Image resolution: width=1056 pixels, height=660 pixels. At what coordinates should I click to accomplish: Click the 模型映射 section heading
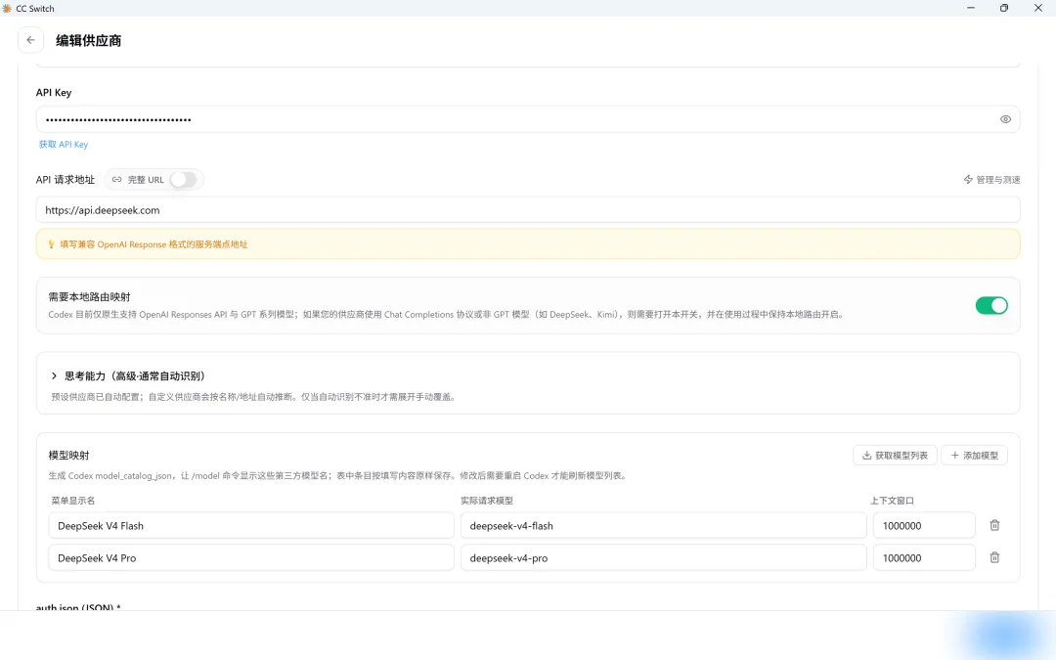point(68,456)
